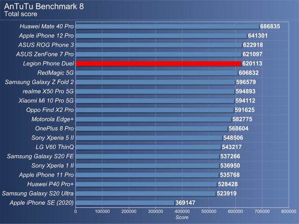Select the 600000 axis tick label
The image size is (299, 224).
pyautogui.click(x=235, y=211)
